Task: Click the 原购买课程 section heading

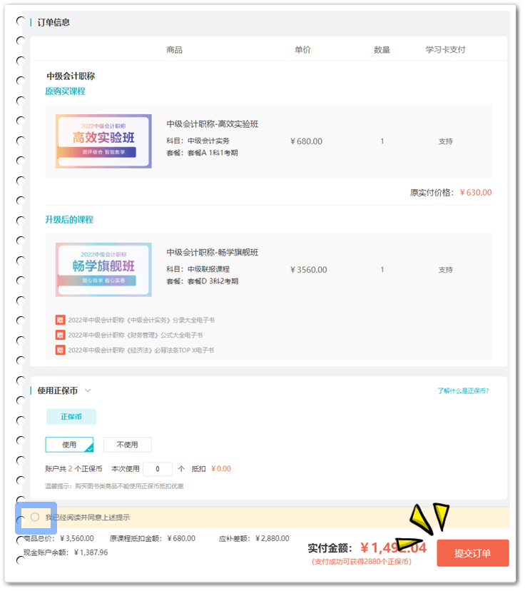Action: [x=65, y=91]
